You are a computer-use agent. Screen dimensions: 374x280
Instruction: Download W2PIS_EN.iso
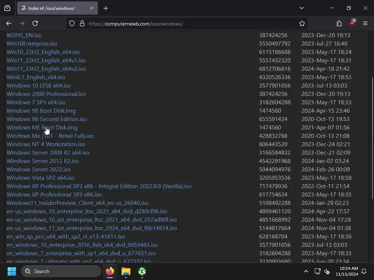24,35
